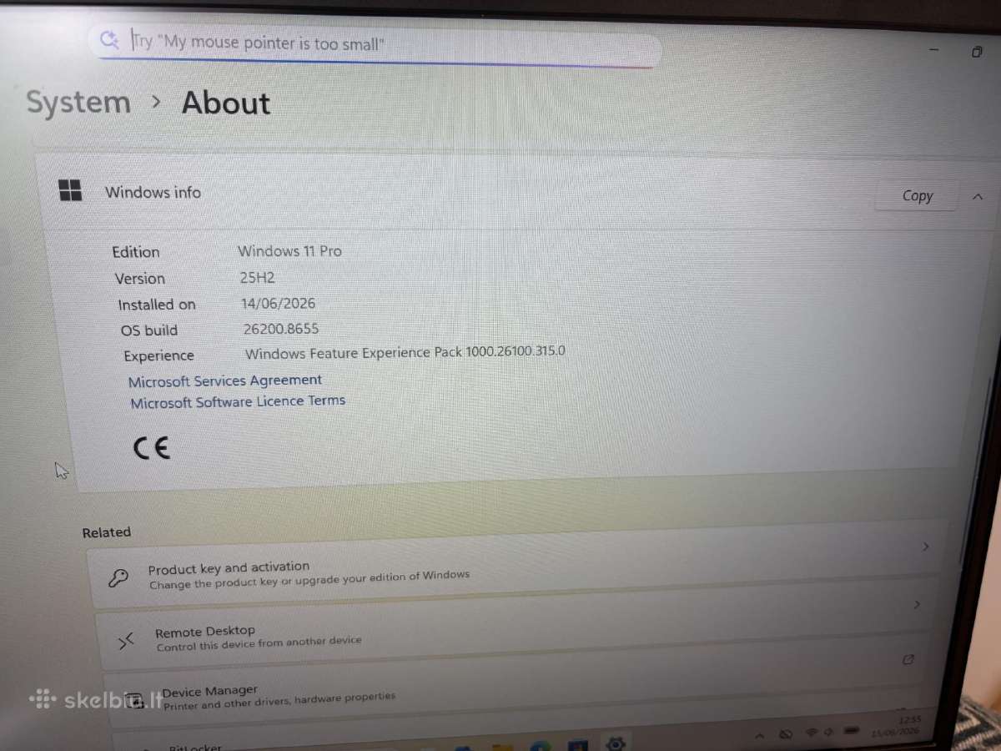The image size is (1001, 751).
Task: Click the Settings search input field
Action: pyautogui.click(x=375, y=43)
